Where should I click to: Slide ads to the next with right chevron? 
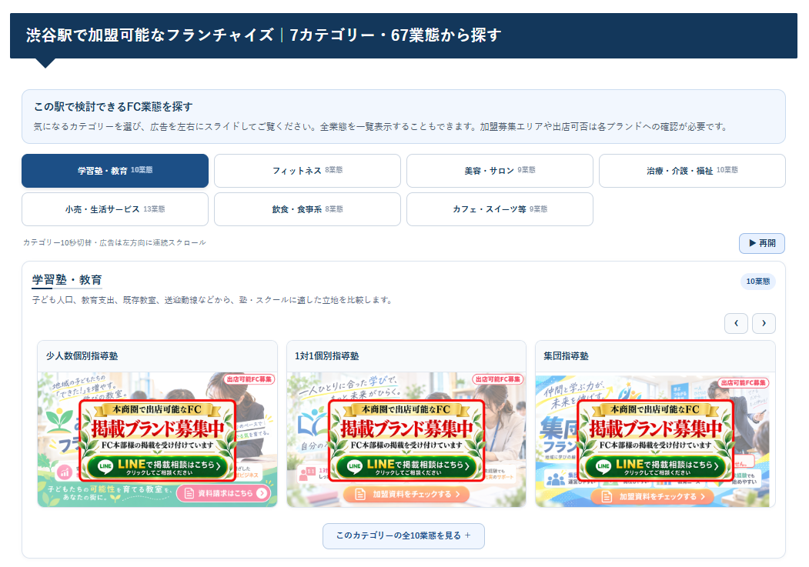[764, 324]
